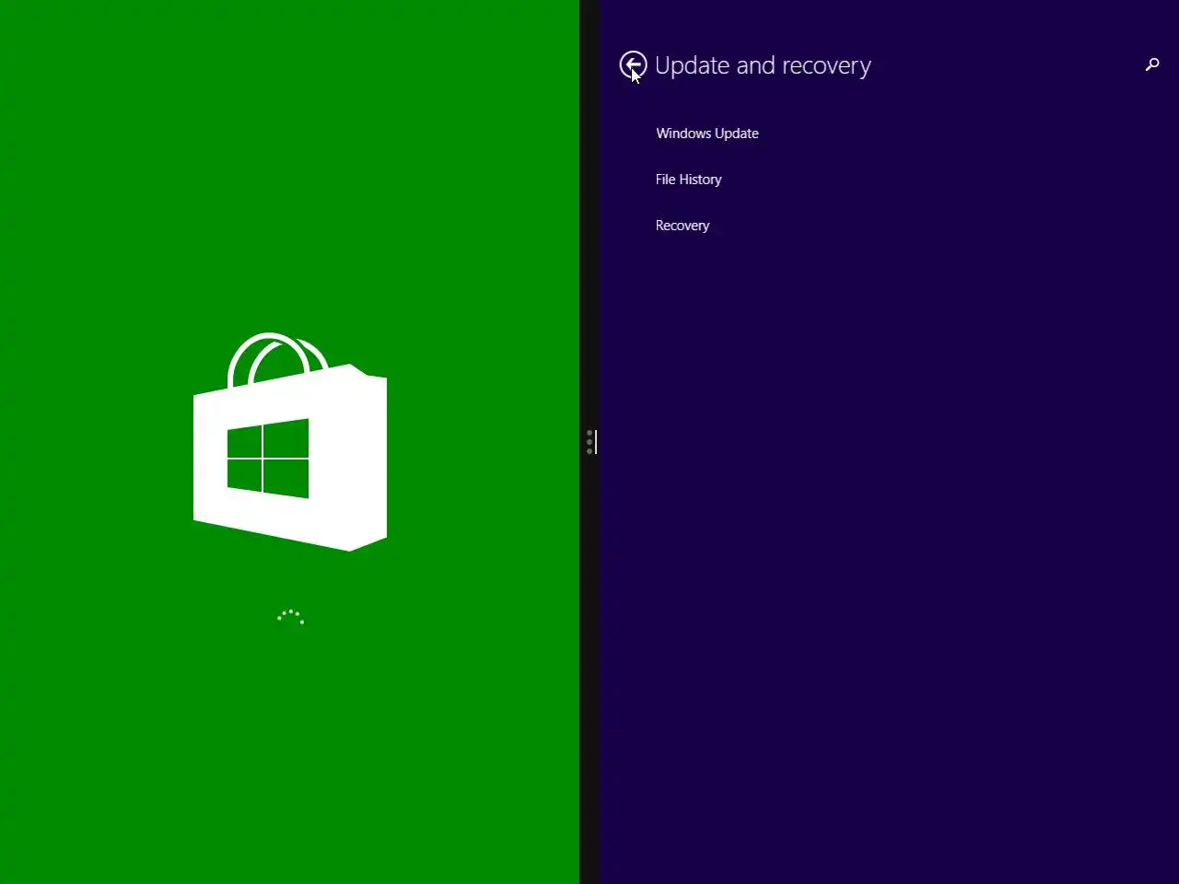Click the snap divider handle between apps
This screenshot has width=1179, height=884.
coord(589,442)
